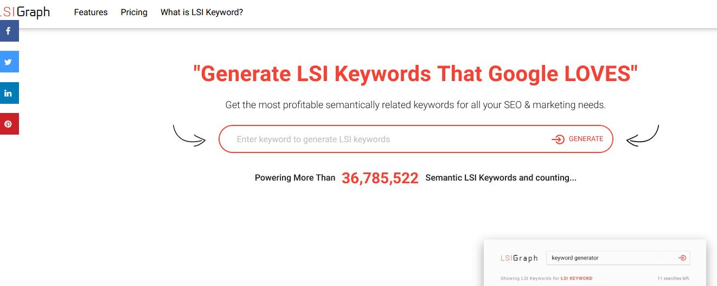Click the "11 searches left" label
This screenshot has width=717, height=286.
point(673,278)
